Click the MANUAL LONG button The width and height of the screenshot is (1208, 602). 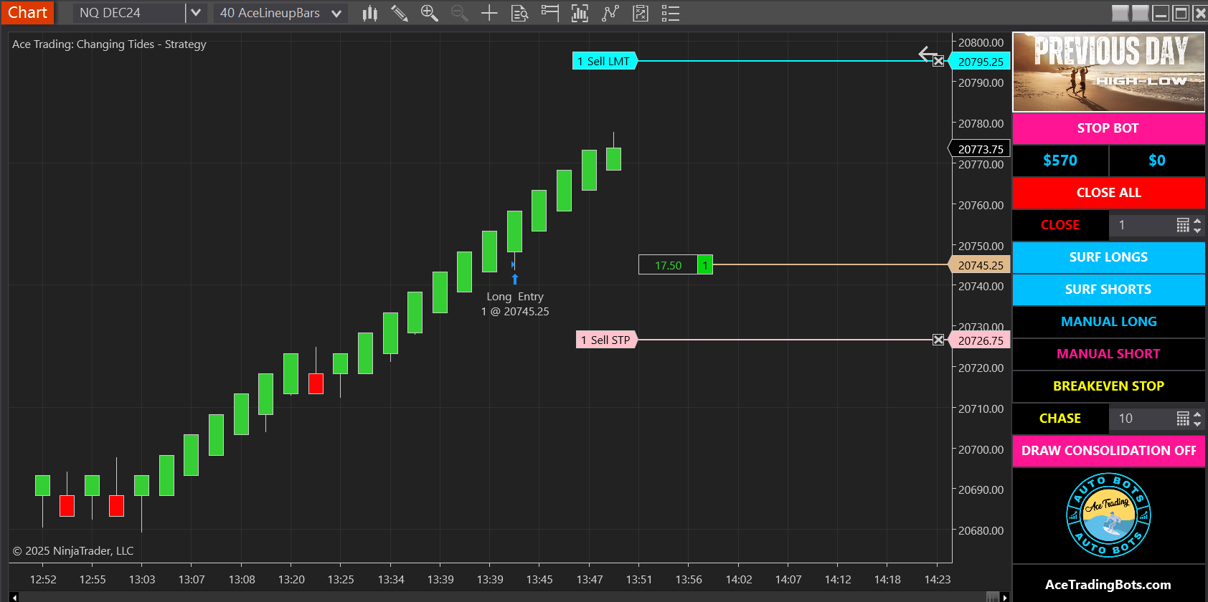pos(1108,322)
